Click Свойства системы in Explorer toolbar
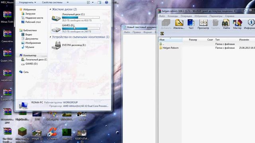Viewport: 255px width, 143px height. tap(52, 2)
